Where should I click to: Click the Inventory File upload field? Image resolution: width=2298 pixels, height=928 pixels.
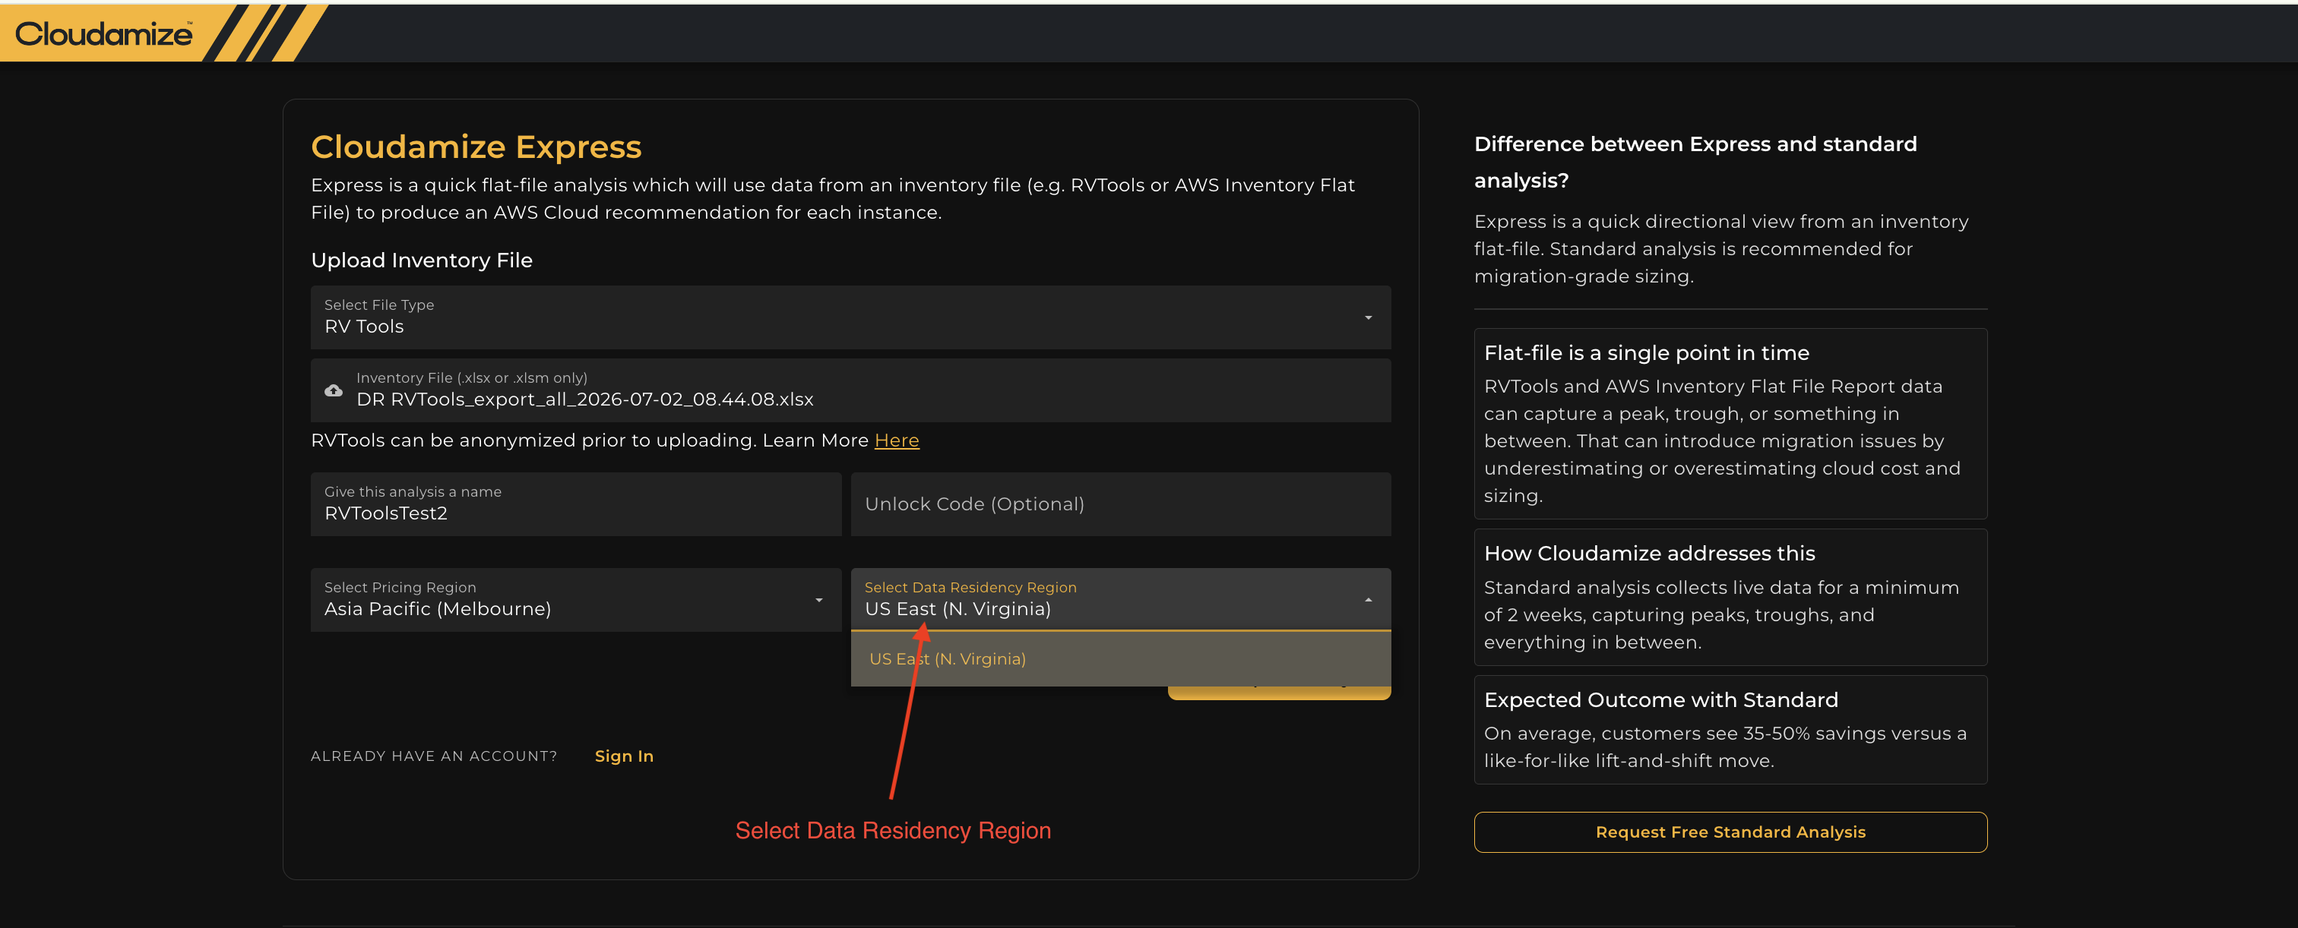point(850,390)
